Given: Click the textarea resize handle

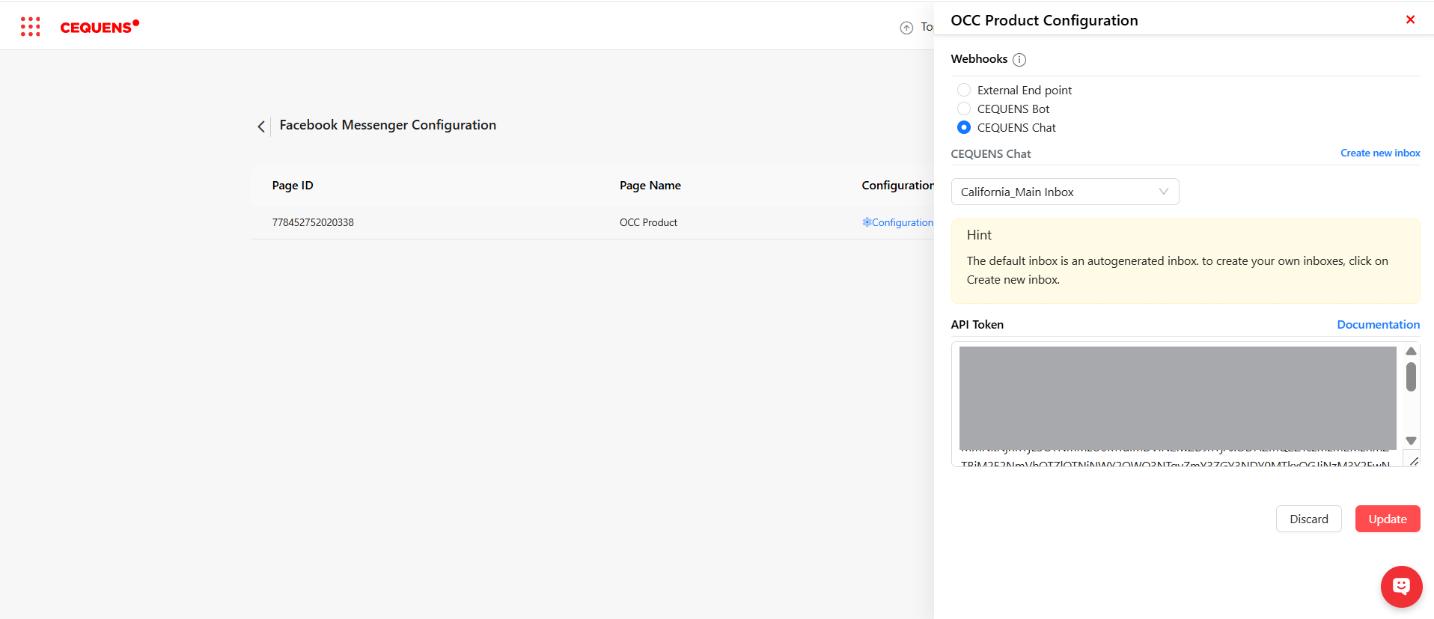Looking at the screenshot, I should pos(1414,461).
